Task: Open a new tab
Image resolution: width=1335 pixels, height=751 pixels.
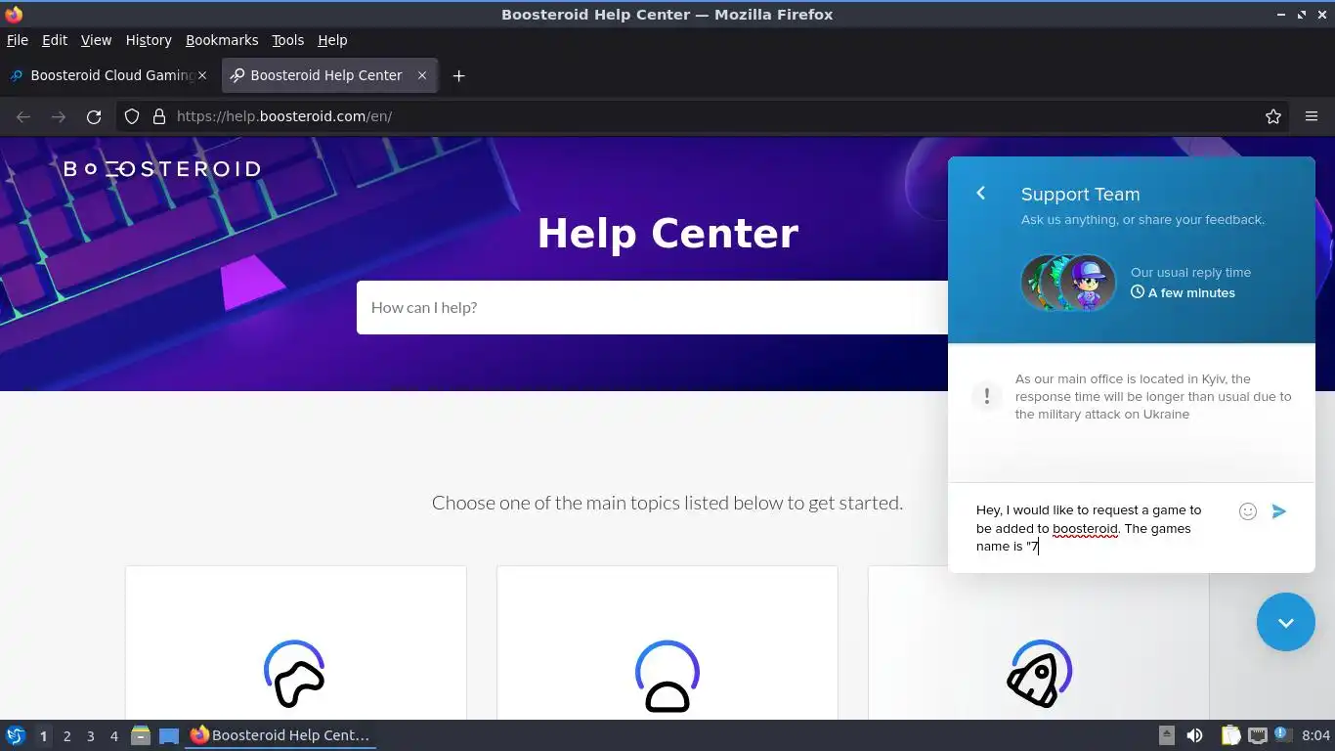Action: [458, 75]
